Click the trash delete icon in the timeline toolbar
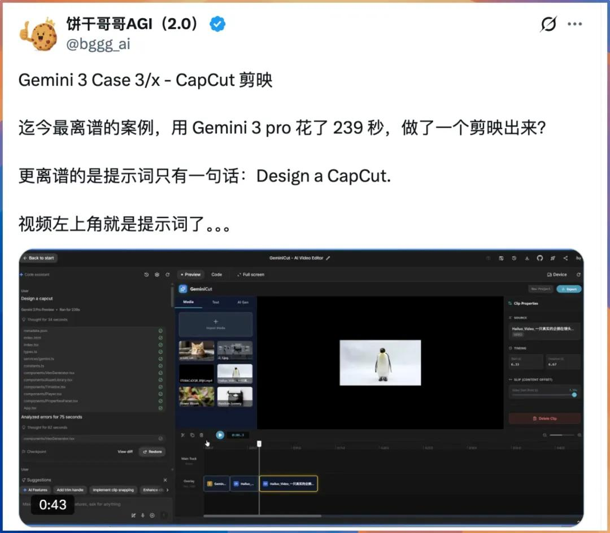 (x=201, y=435)
